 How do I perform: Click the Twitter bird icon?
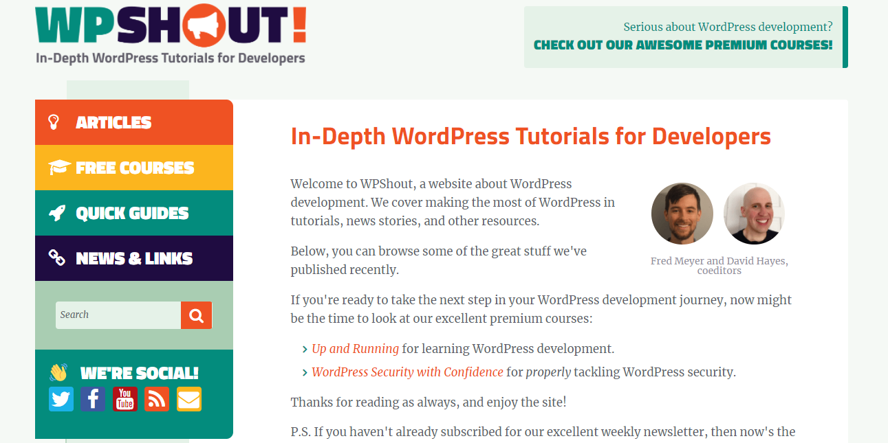pyautogui.click(x=61, y=399)
